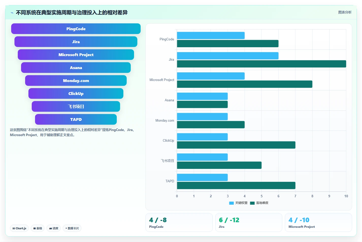Screen dimensions: 362x242
Task: Click the Asana axis label in chart
Action: (x=169, y=100)
